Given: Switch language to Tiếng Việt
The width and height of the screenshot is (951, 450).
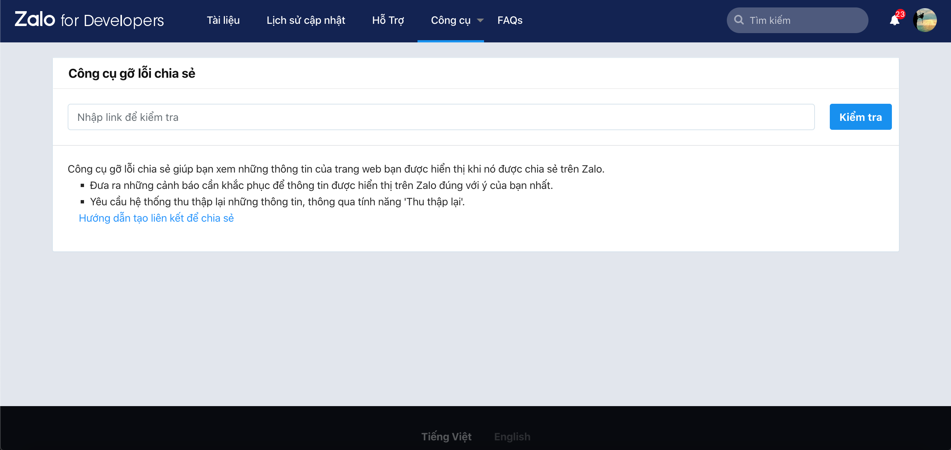Looking at the screenshot, I should point(446,437).
